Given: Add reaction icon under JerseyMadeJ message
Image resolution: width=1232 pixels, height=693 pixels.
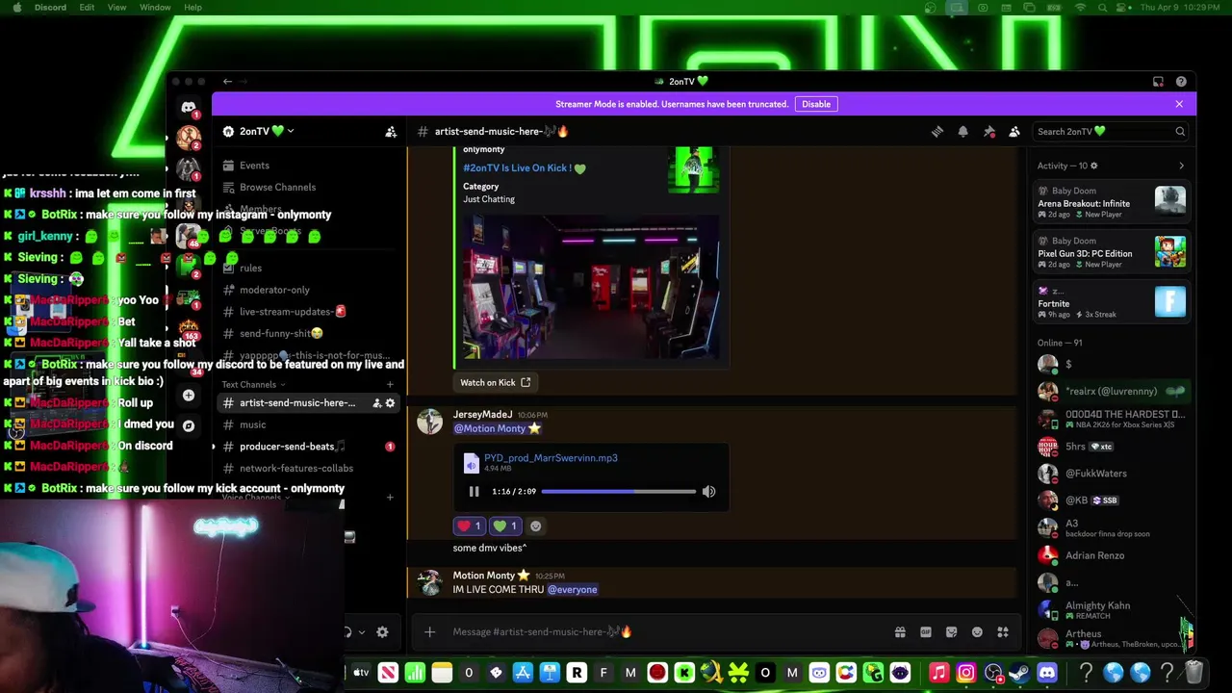Looking at the screenshot, I should tap(536, 526).
